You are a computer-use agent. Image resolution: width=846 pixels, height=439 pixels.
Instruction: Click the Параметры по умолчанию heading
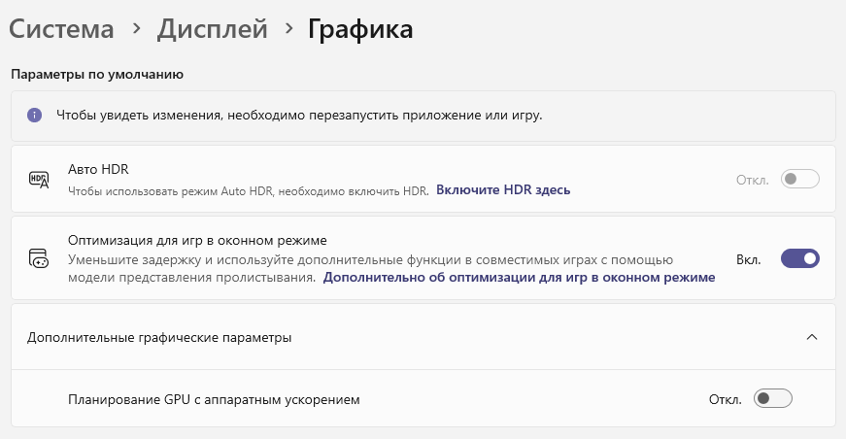(x=97, y=75)
